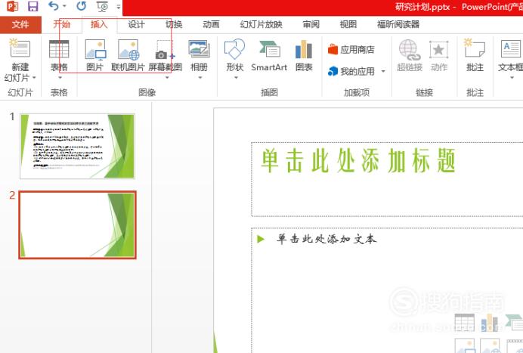Image resolution: width=523 pixels, height=353 pixels.
Task: Click the 文本框 text box icon
Action: [510, 48]
